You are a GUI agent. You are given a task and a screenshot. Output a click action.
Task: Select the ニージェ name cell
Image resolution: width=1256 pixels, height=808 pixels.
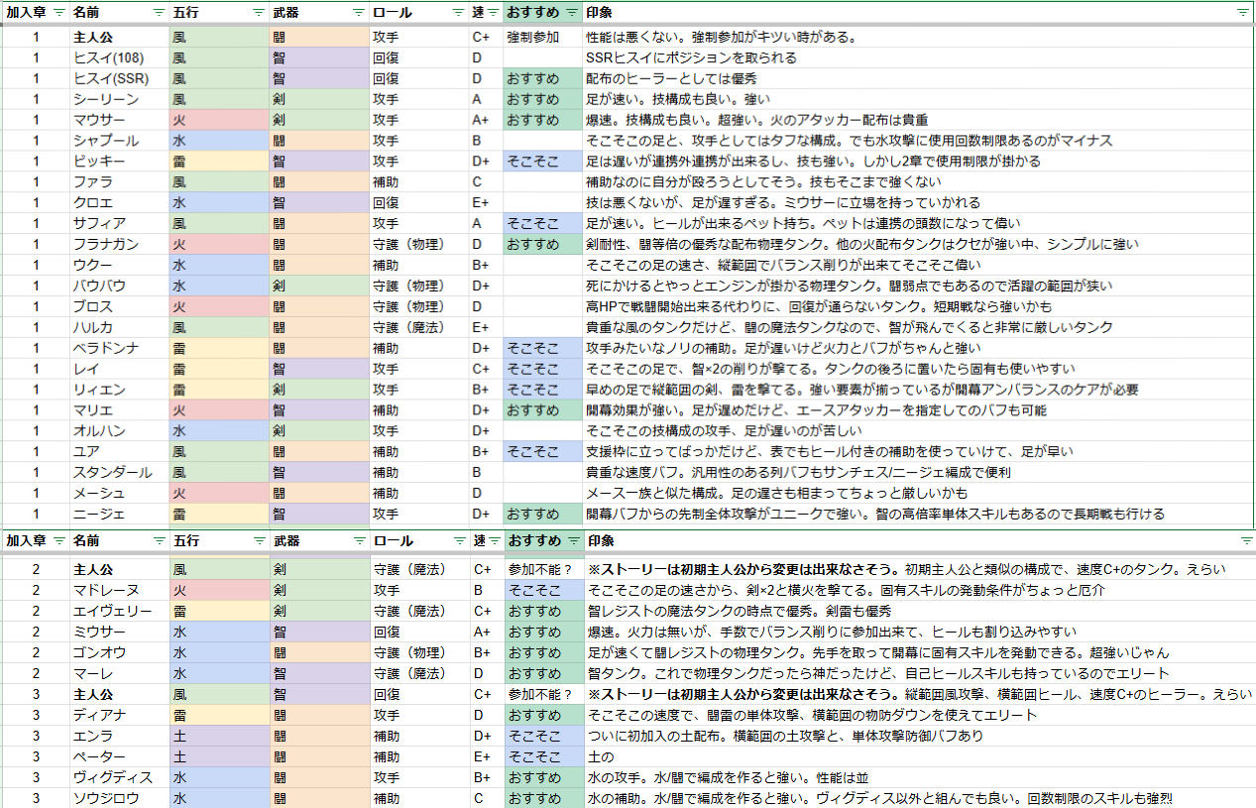119,514
